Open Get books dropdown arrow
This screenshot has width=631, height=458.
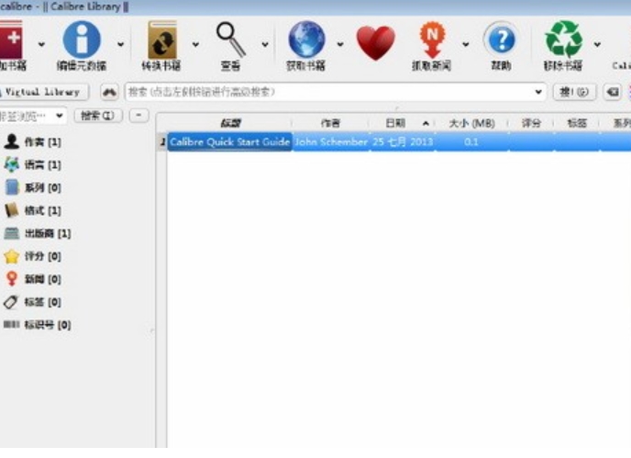[x=340, y=44]
